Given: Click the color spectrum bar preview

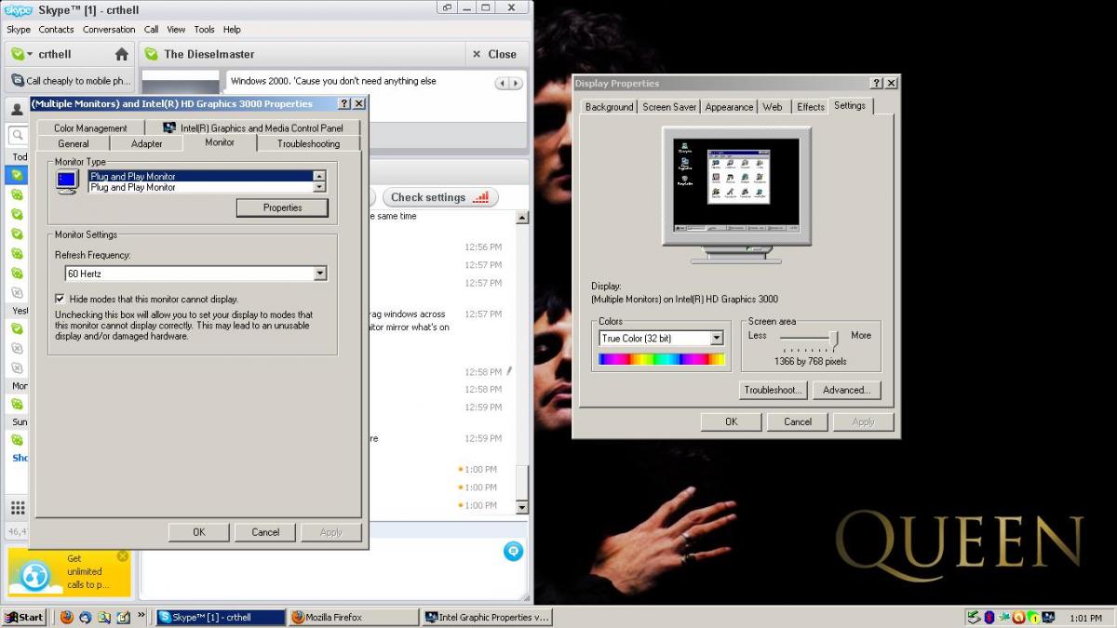Looking at the screenshot, I should click(x=661, y=358).
